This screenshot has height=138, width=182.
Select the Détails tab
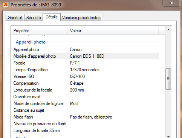[x=52, y=17]
